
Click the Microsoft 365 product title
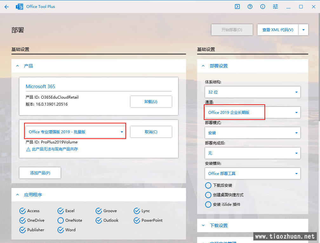pyautogui.click(x=40, y=86)
